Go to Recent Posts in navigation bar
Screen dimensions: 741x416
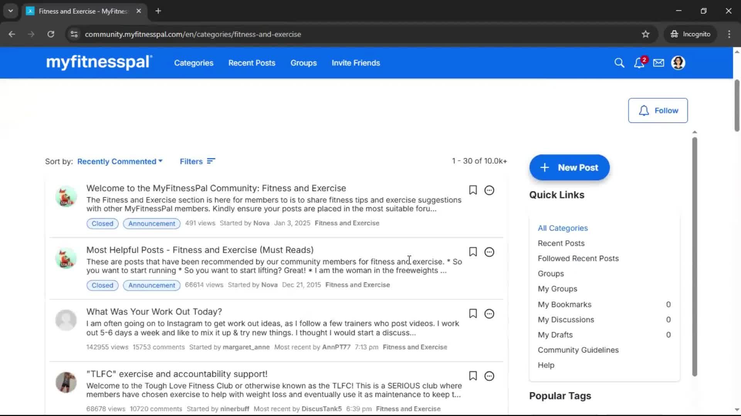[252, 63]
